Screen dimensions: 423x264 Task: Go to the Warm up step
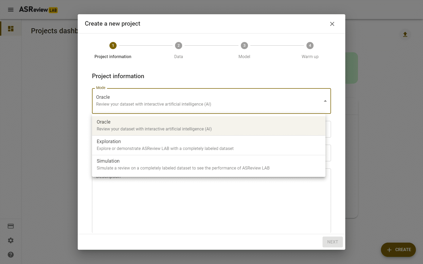[310, 45]
